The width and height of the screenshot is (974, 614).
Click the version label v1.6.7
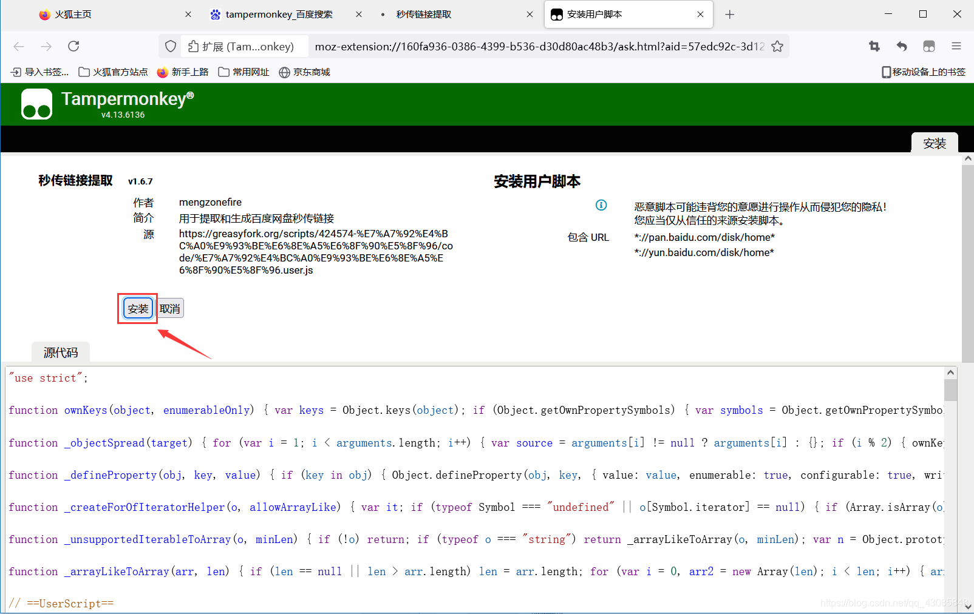(x=140, y=181)
